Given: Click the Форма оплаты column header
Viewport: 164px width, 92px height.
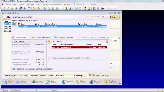Looking at the screenshot, I should (67, 45).
